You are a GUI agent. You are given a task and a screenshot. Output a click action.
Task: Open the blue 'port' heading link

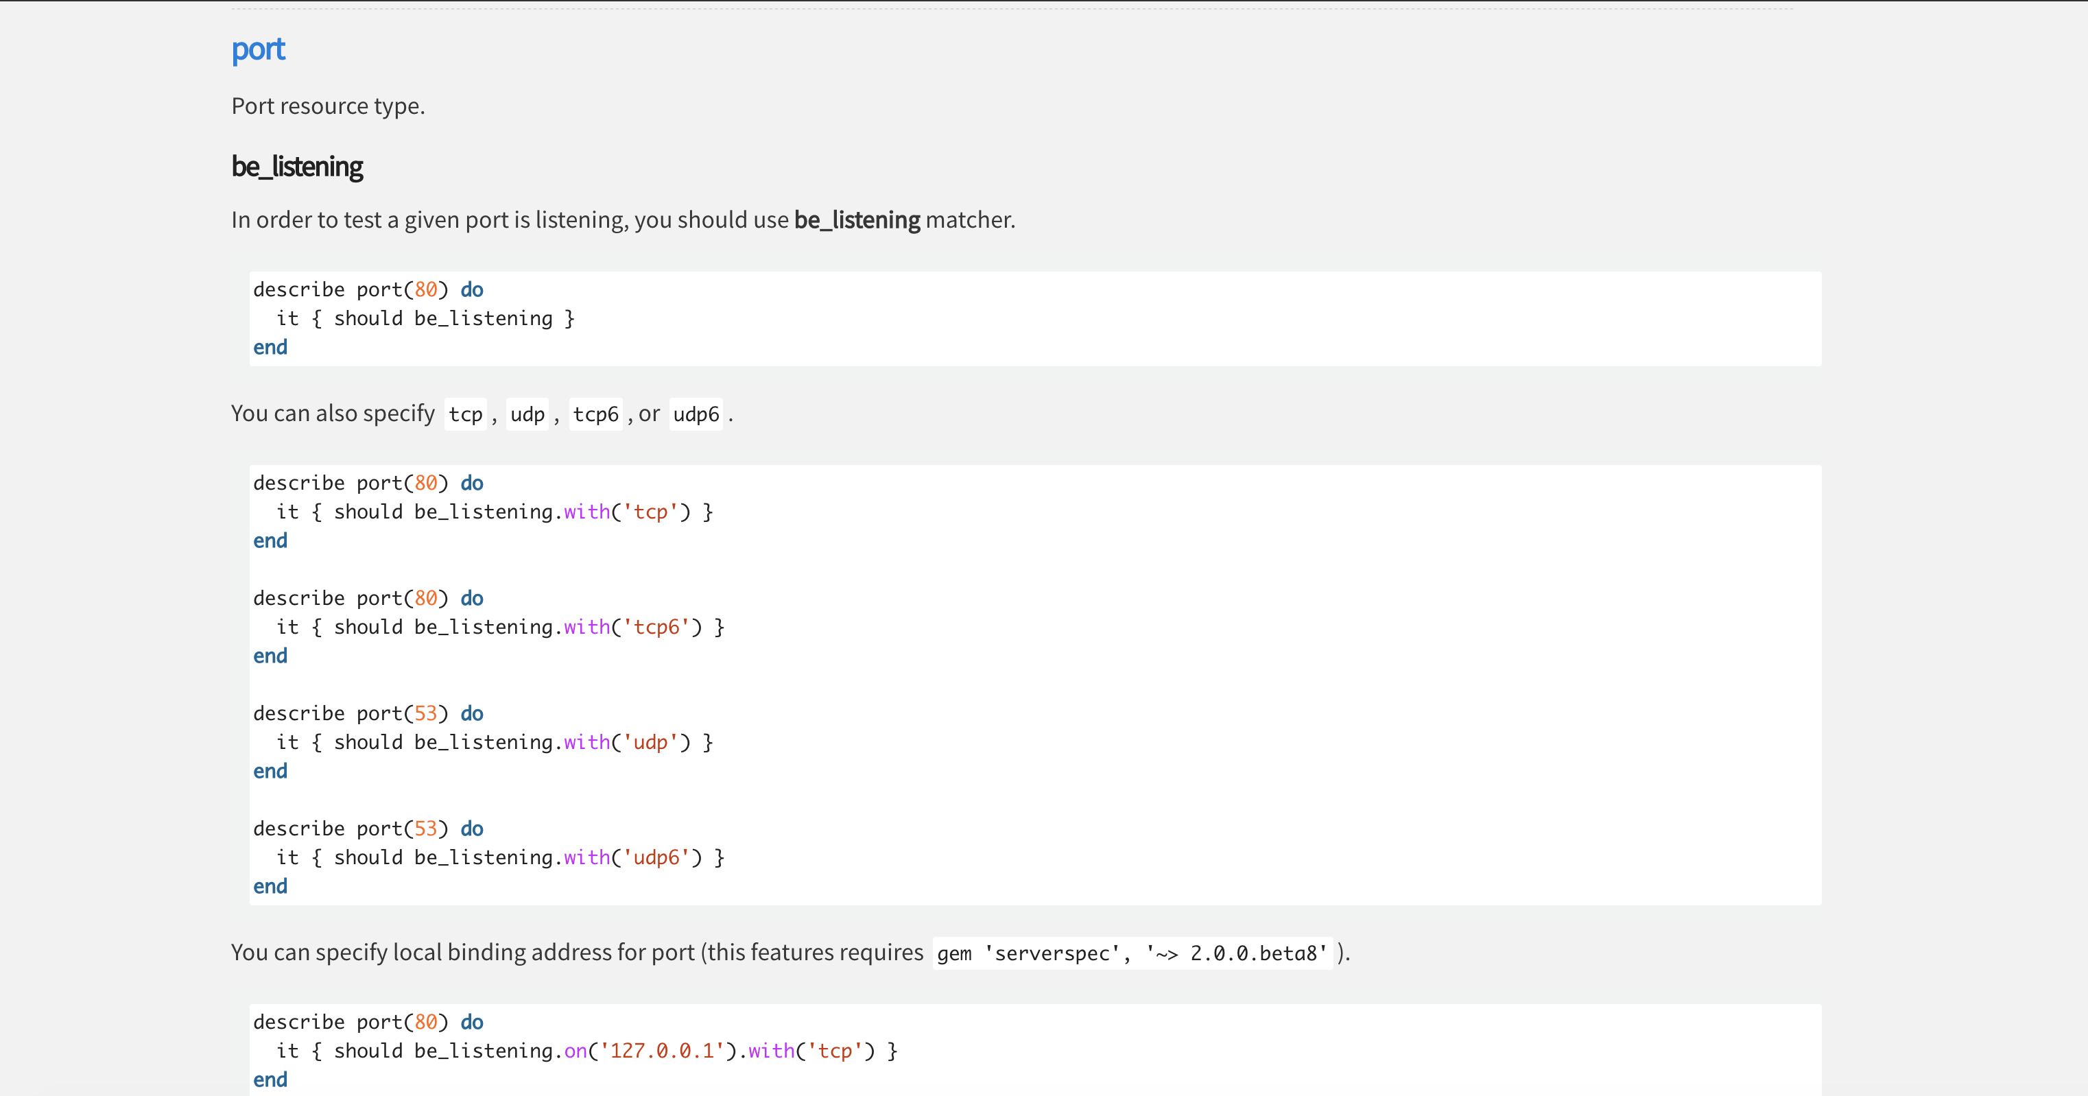click(258, 50)
